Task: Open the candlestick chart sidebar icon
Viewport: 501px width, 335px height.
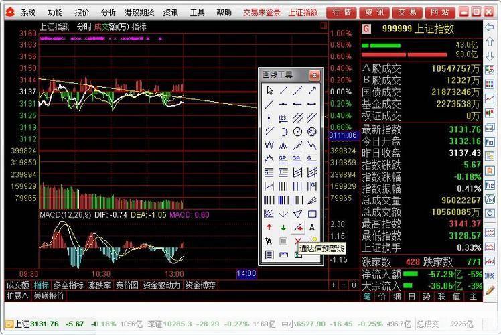Action: coord(490,113)
